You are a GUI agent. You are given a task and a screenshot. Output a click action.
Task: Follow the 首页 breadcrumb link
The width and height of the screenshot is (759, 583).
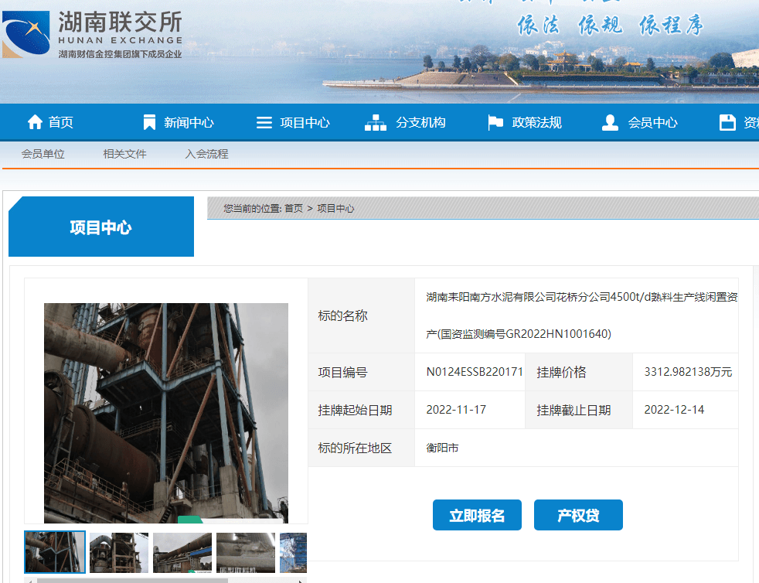coord(294,209)
